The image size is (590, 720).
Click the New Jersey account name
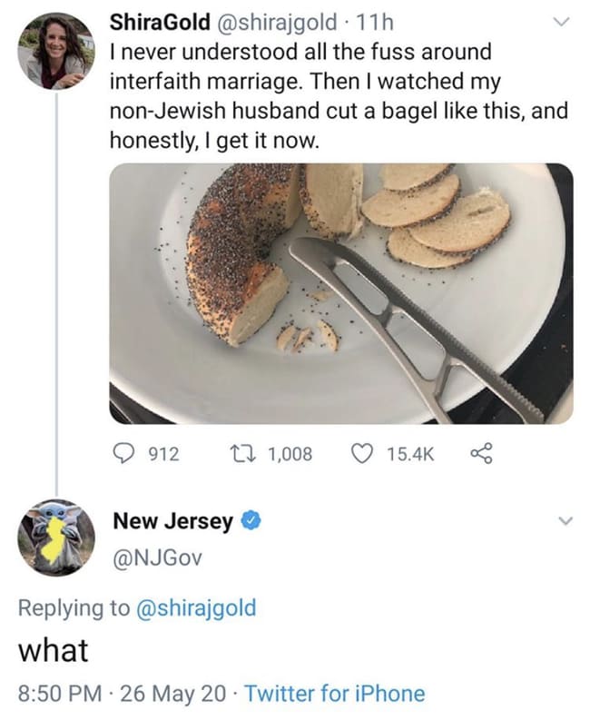point(173,521)
